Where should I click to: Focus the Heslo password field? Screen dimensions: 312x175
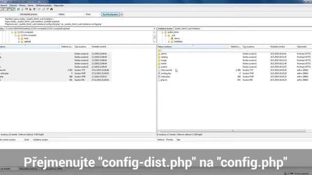click(x=75, y=14)
